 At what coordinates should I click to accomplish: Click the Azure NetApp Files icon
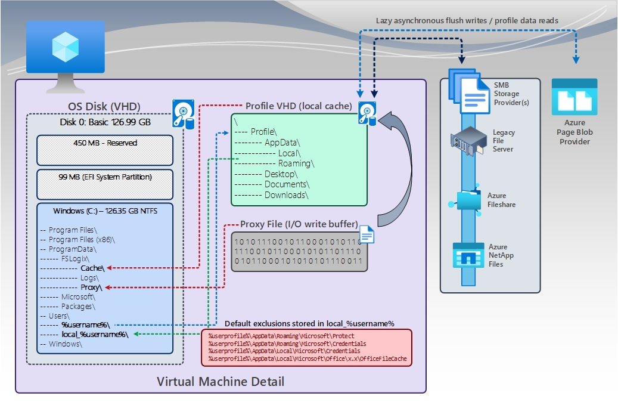tap(468, 255)
